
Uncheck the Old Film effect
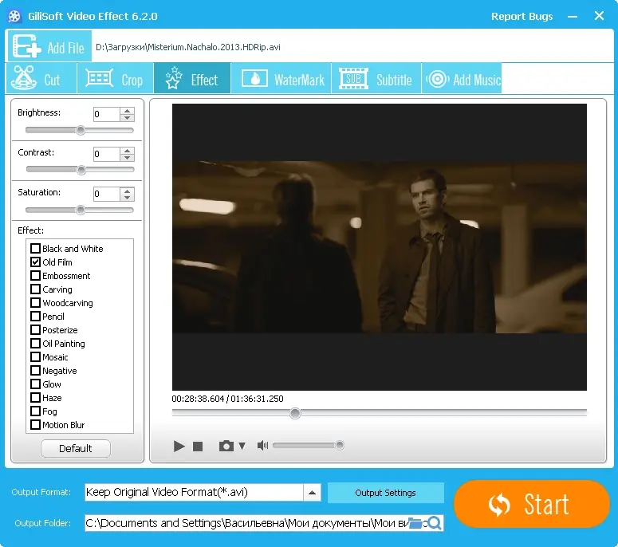tap(35, 262)
